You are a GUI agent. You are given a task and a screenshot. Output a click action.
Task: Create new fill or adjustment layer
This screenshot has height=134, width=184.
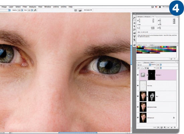(x=165, y=127)
